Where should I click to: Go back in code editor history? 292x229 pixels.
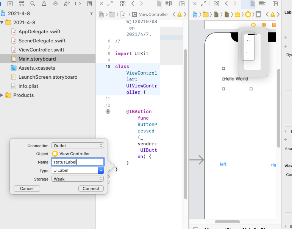point(133,3)
